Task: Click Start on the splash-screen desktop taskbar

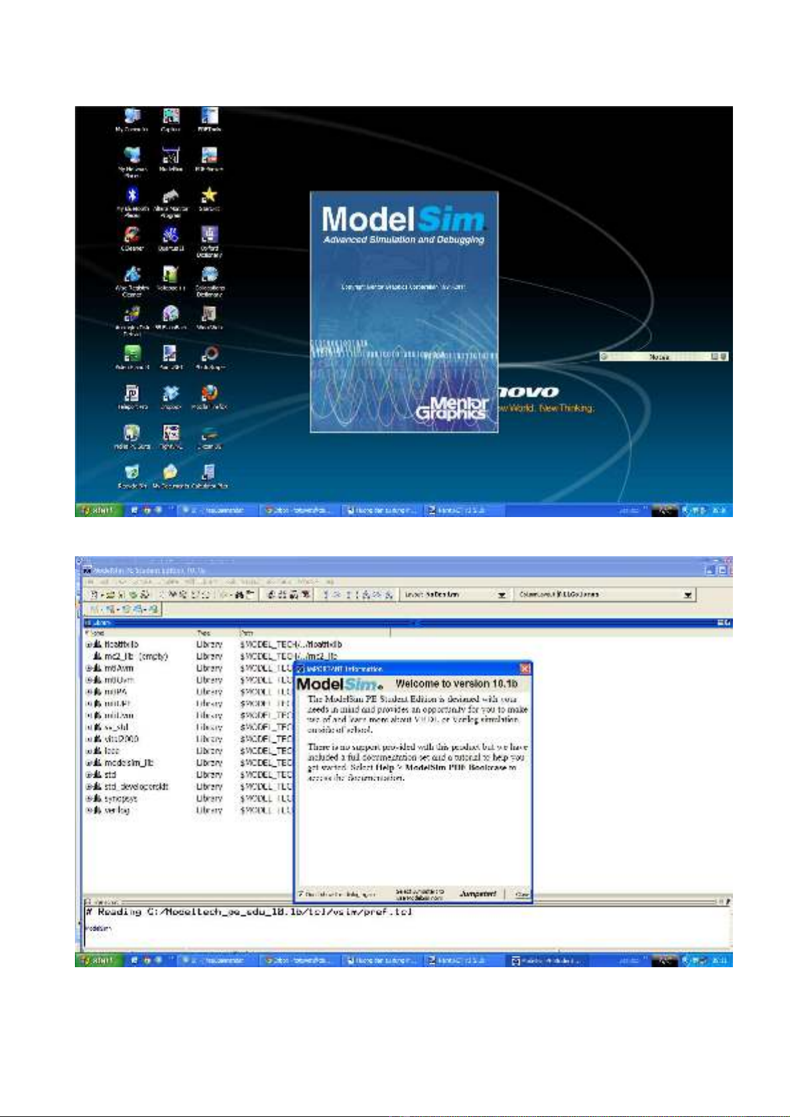Action: [x=98, y=510]
